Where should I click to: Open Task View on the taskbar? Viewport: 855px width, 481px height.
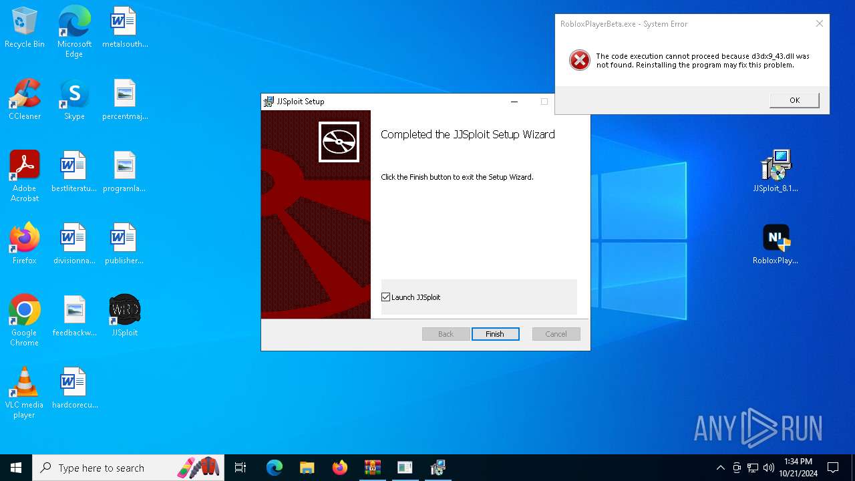[x=241, y=468]
